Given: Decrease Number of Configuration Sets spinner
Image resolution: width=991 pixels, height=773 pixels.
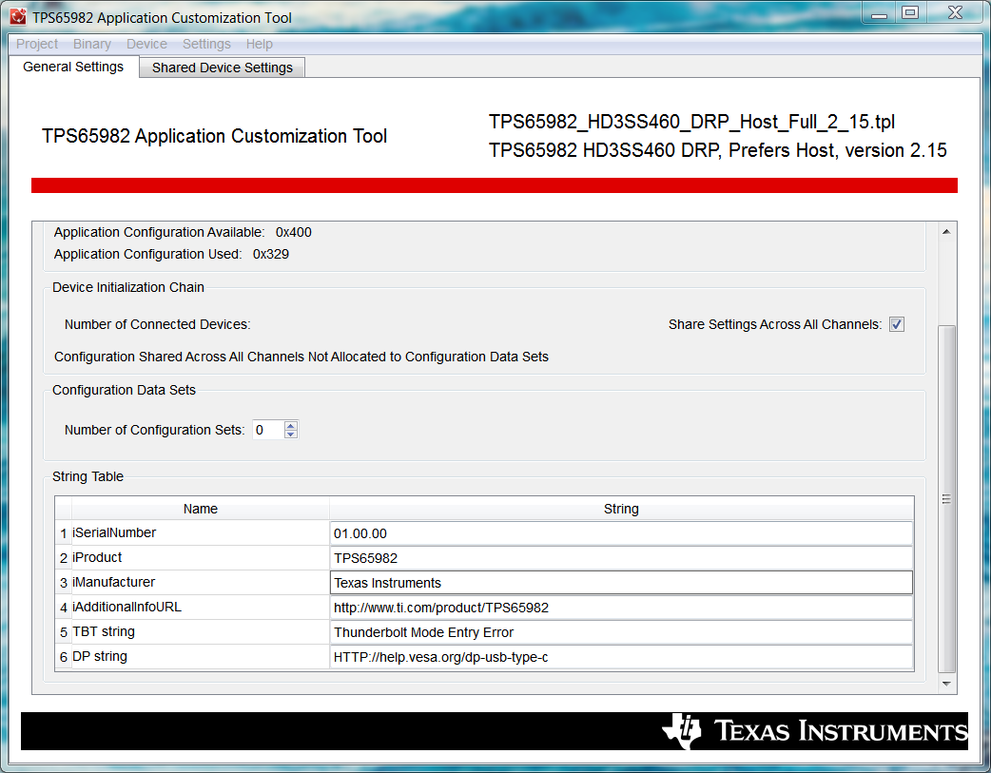Looking at the screenshot, I should pyautogui.click(x=291, y=435).
